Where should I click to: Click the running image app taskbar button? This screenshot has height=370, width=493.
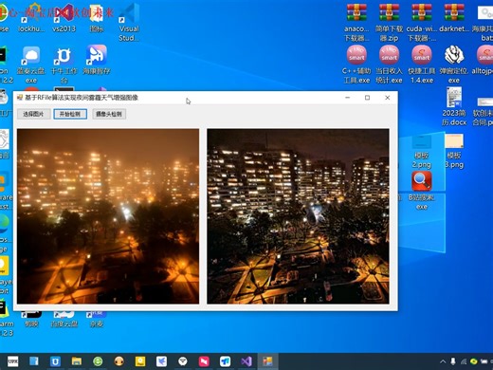(267, 361)
